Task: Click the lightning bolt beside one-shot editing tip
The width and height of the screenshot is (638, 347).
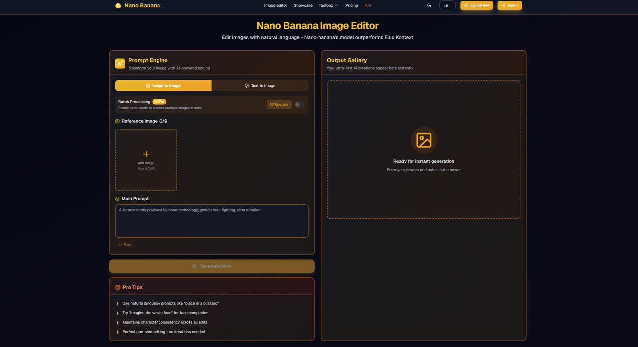Action: point(118,332)
